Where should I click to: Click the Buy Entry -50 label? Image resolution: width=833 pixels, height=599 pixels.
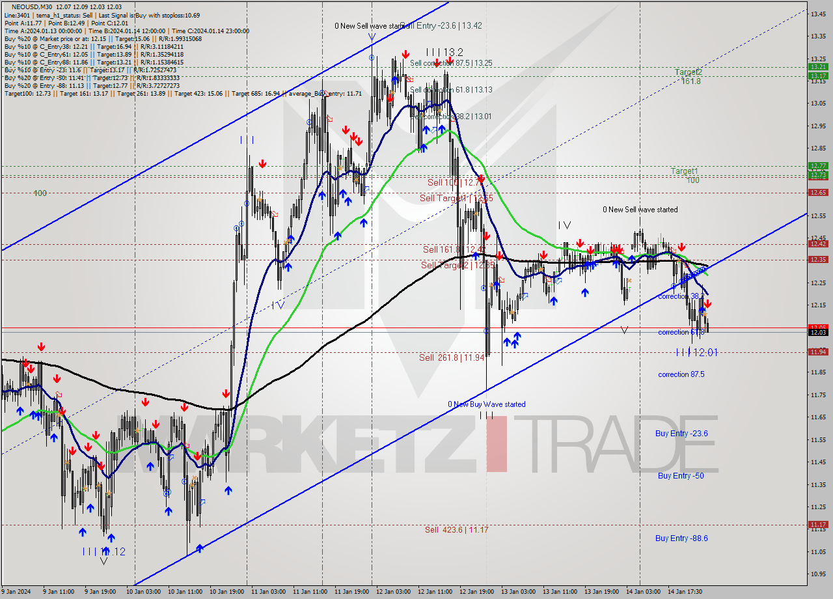click(681, 476)
